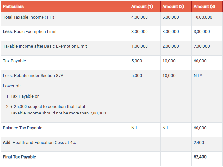Click the Balance Tax Payable row label

point(23,128)
